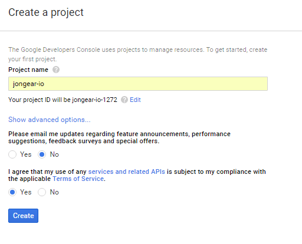Focus the Project name input field
Viewport: 302px width, 244px height.
click(138, 84)
